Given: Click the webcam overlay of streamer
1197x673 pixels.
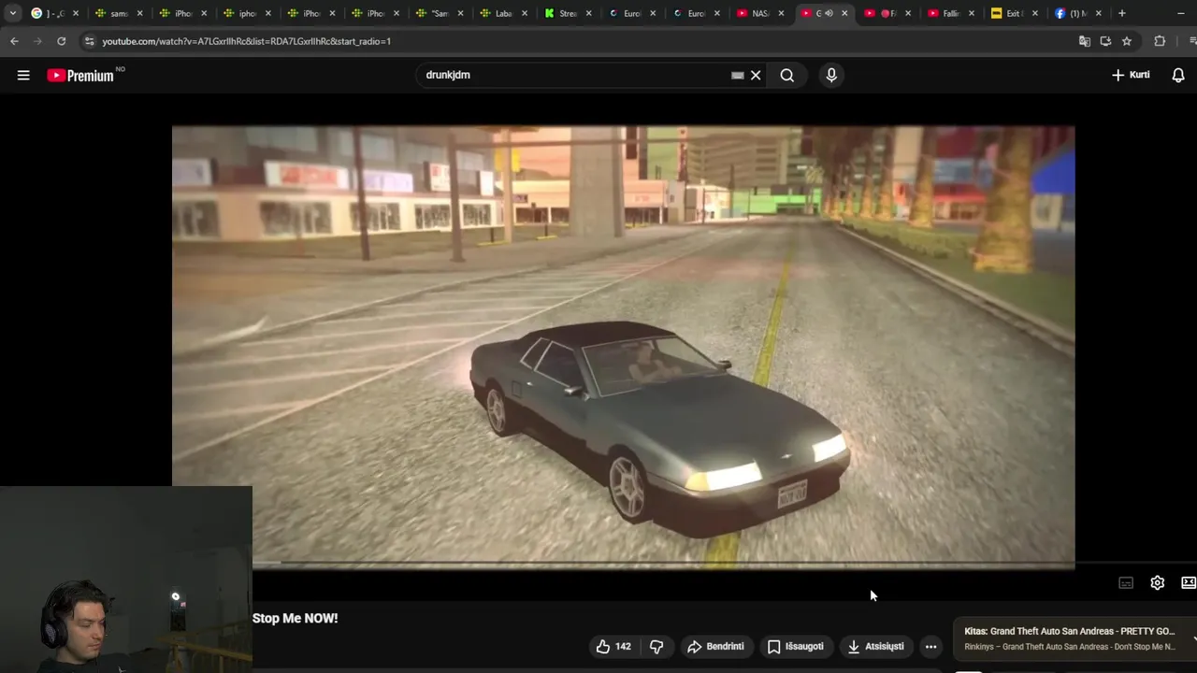Looking at the screenshot, I should (x=126, y=580).
